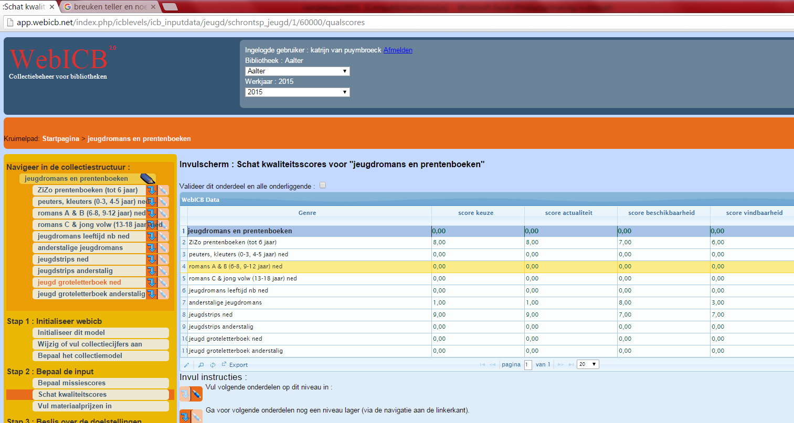Click score beschikbaarheid 8,00 for anderstalige jeugdromans
The width and height of the screenshot is (794, 423).
[x=663, y=303]
